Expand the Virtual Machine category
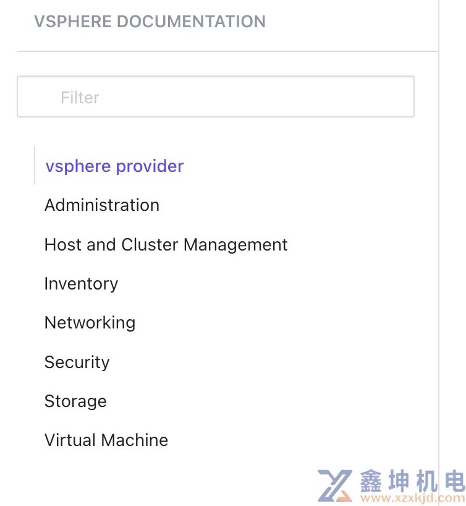 [106, 440]
